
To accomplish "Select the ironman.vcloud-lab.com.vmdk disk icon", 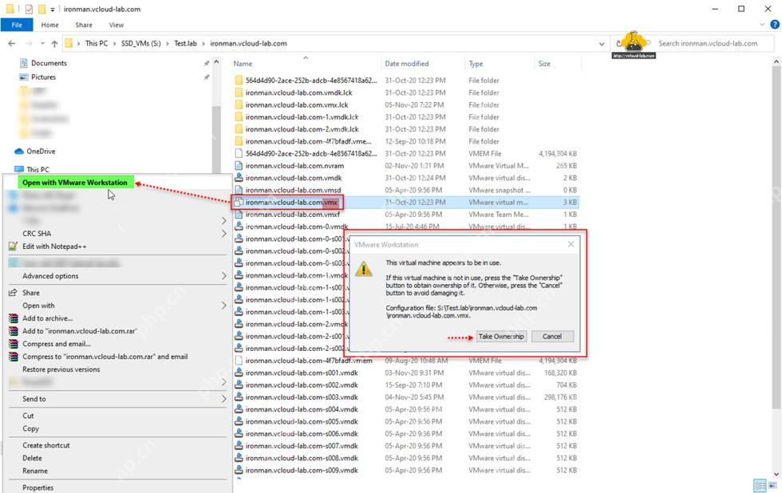I will point(239,177).
